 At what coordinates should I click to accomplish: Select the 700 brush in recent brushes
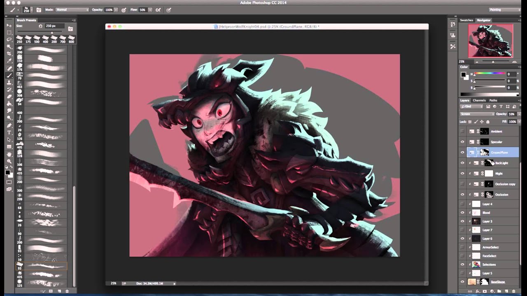tap(63, 39)
